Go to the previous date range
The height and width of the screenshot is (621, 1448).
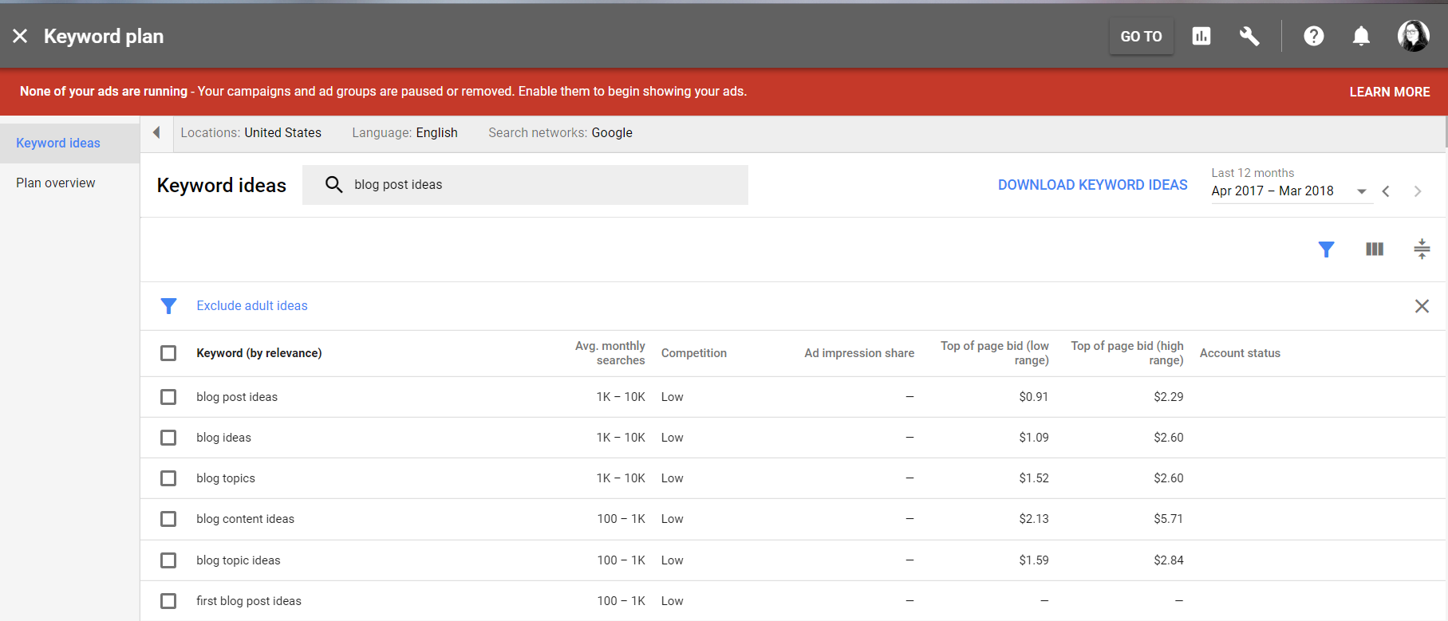pos(1386,191)
